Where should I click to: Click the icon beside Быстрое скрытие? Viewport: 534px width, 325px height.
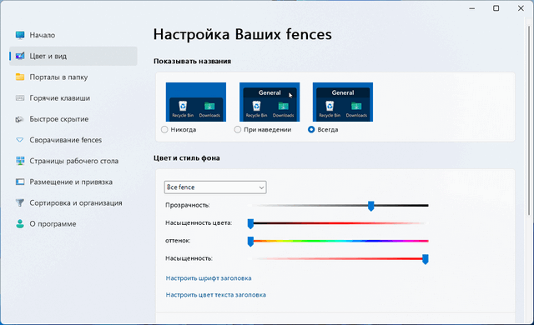19,119
